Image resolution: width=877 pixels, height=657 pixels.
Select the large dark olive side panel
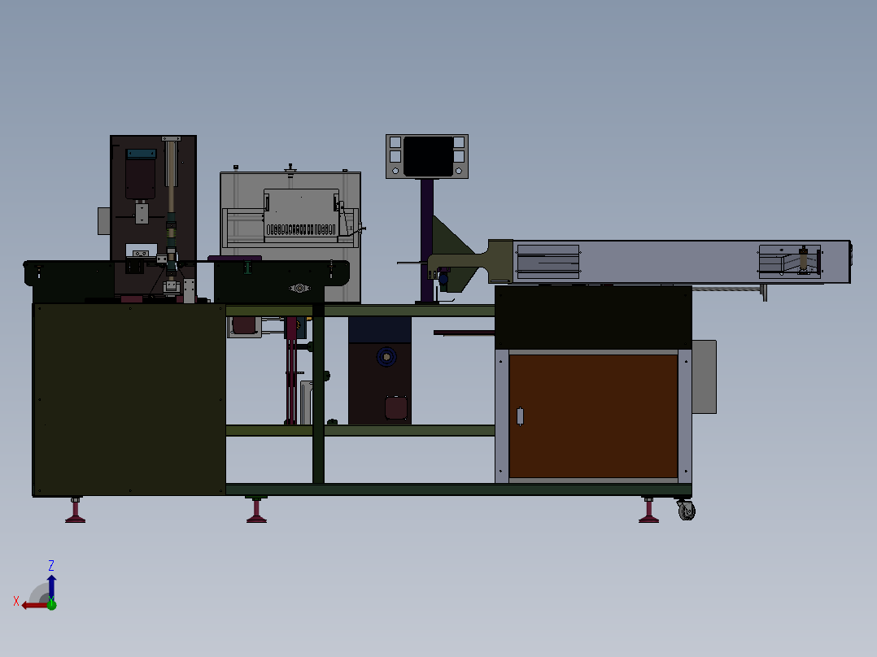pyautogui.click(x=129, y=400)
